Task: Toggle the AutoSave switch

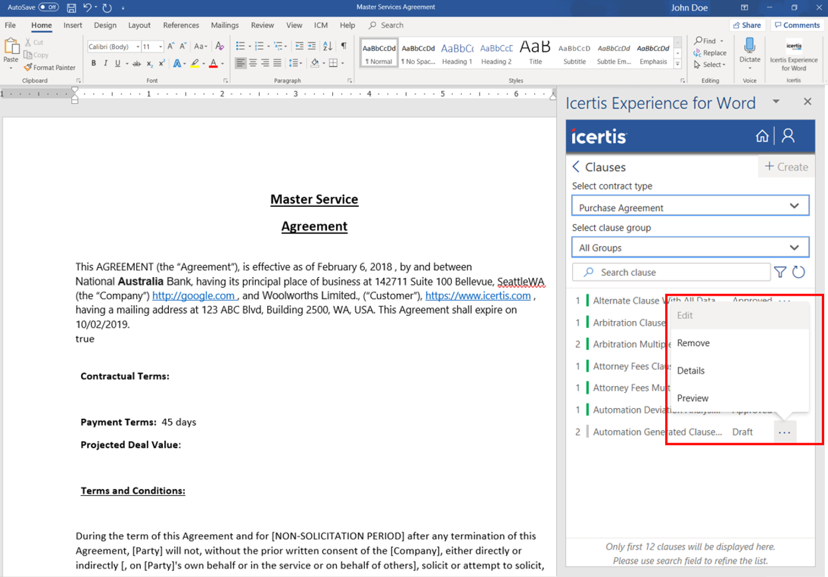Action: click(x=49, y=7)
